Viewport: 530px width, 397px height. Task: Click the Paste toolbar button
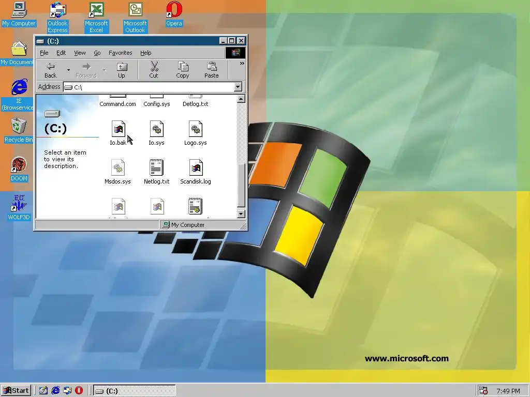coord(212,70)
